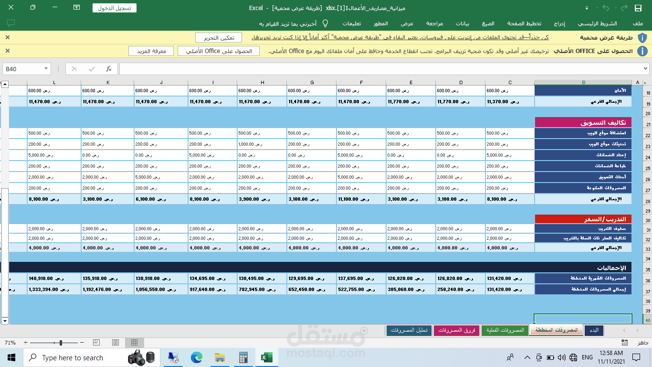
Task: Open ribbon display options icon
Action: (x=77, y=8)
